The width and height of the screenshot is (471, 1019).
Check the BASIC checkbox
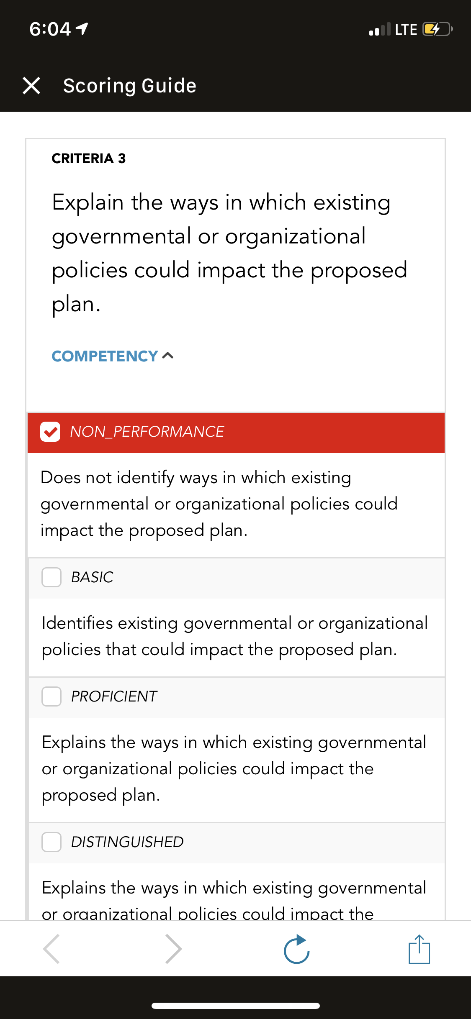(51, 577)
